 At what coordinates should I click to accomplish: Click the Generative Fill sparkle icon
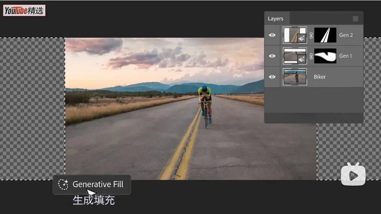(63, 184)
